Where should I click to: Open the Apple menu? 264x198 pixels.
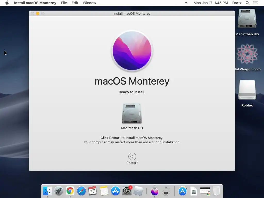click(x=7, y=3)
